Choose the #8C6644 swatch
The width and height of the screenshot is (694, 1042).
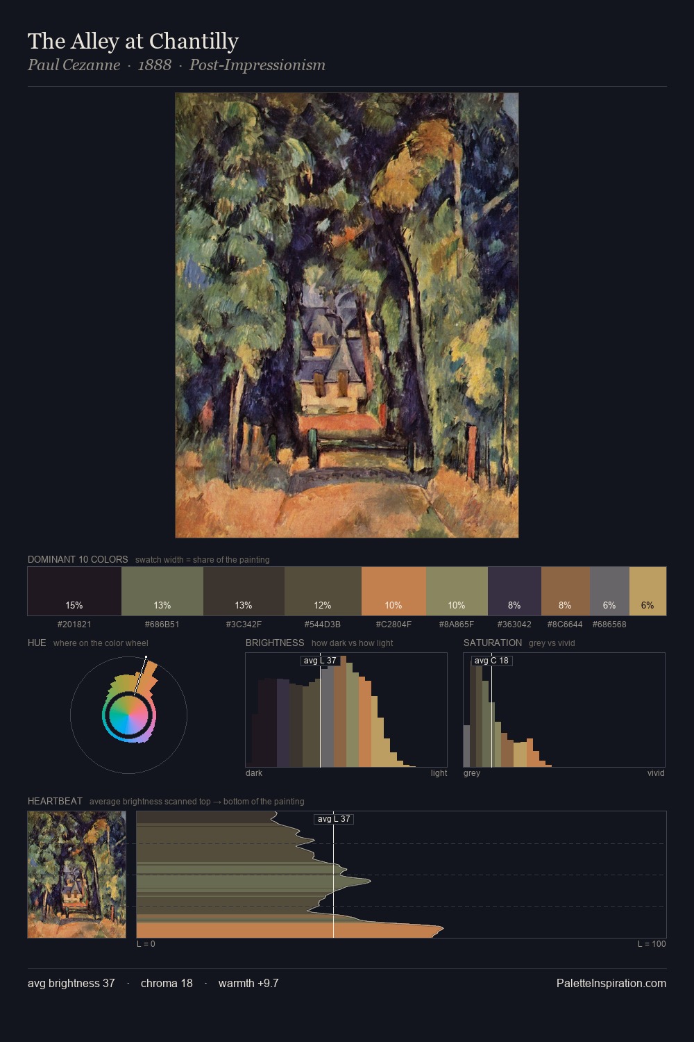click(565, 591)
